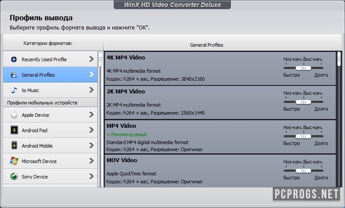
Task: Expand the Apple Device chevron
Action: pos(91,115)
